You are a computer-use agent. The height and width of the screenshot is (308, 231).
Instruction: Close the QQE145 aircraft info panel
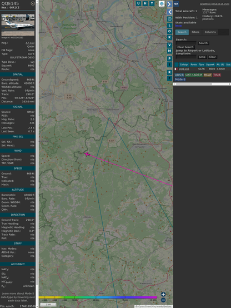point(33,3)
